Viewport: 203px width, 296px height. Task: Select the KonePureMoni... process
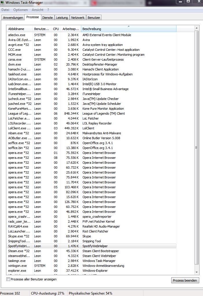click(x=91, y=109)
